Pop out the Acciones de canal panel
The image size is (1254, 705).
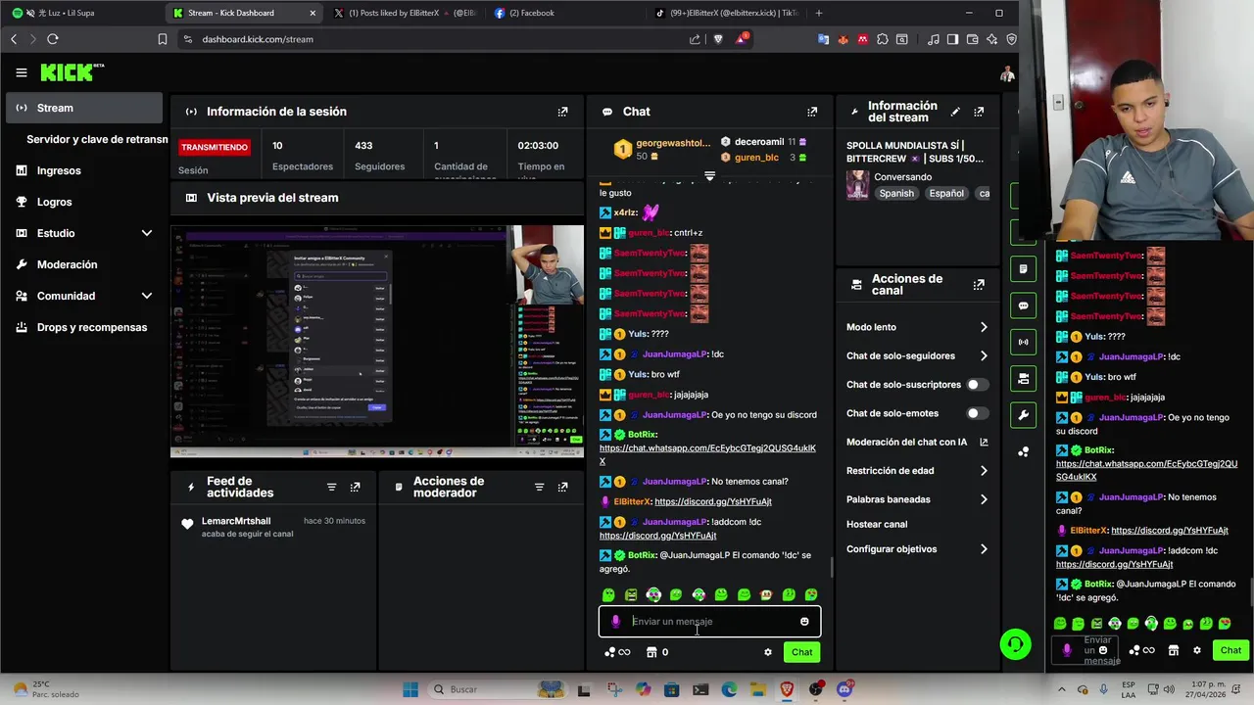click(x=979, y=285)
